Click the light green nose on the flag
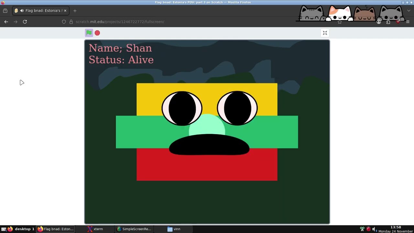The width and height of the screenshot is (414, 233). pyautogui.click(x=207, y=124)
